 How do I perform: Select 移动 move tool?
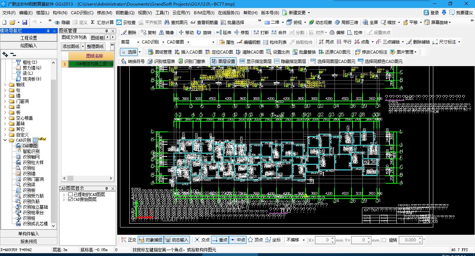pyautogui.click(x=186, y=32)
